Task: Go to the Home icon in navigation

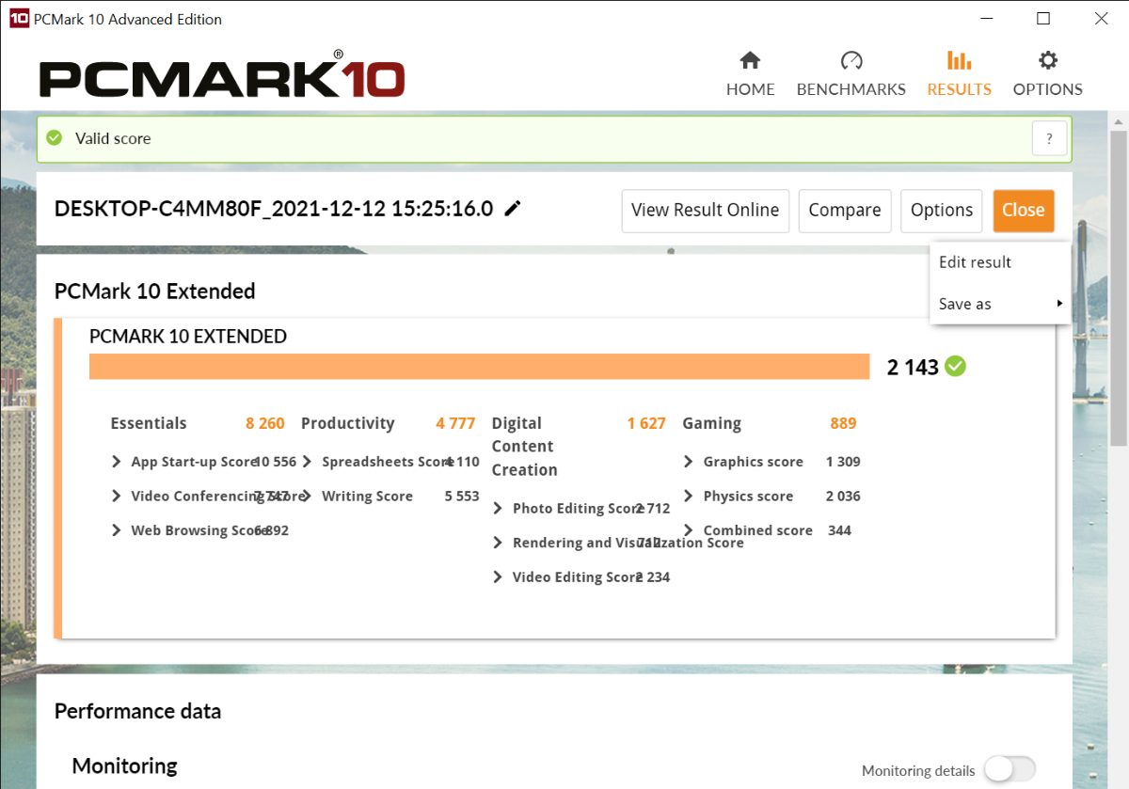Action: point(750,61)
